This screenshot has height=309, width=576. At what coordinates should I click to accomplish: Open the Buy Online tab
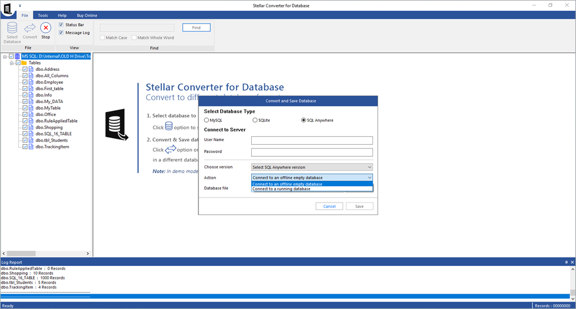(x=86, y=15)
